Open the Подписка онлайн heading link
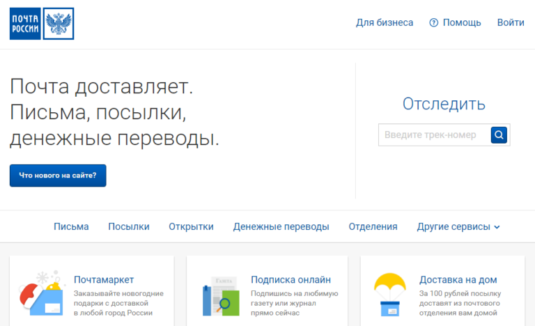Screen dimensions: 535x326 point(290,279)
